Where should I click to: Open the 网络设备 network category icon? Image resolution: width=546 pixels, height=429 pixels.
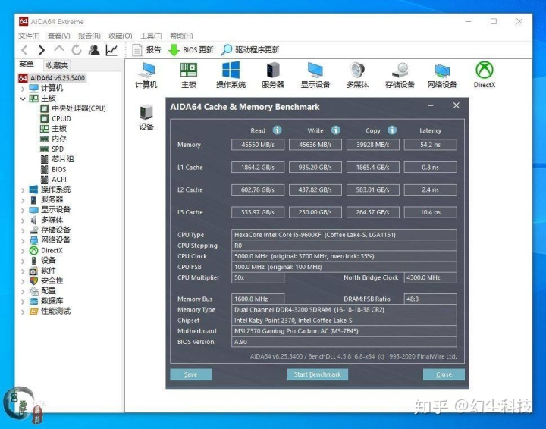point(442,75)
